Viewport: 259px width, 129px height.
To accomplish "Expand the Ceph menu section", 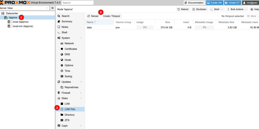I will tap(81, 126).
